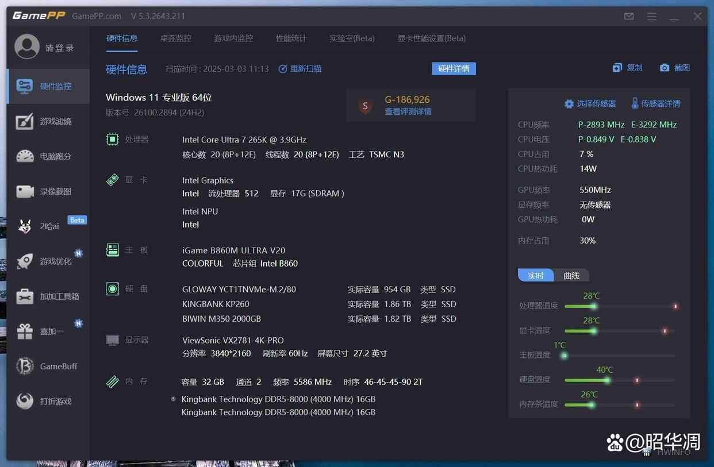Open the 打折游戏 sidebar icon

point(25,401)
